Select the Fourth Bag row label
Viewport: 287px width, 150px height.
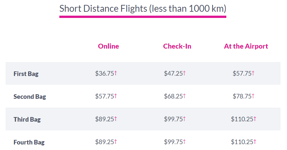pos(29,142)
